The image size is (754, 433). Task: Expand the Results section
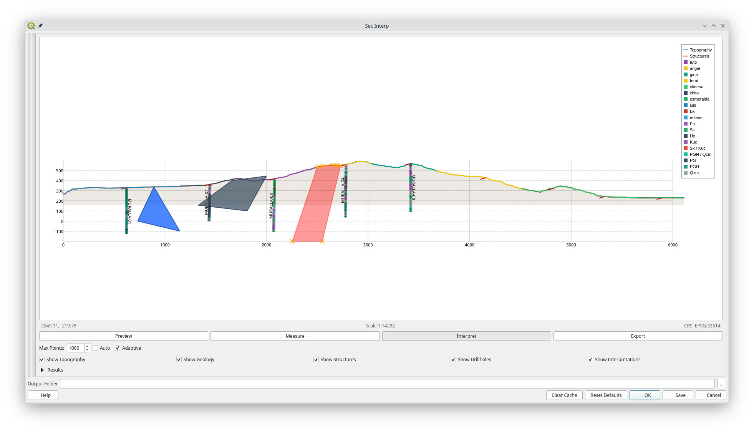click(x=43, y=370)
